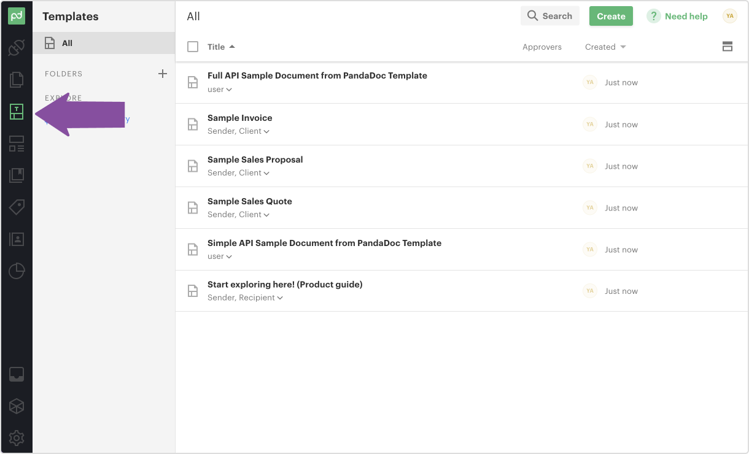The height and width of the screenshot is (454, 749).
Task: Expand user role under Simple API Sample
Action: 220,256
